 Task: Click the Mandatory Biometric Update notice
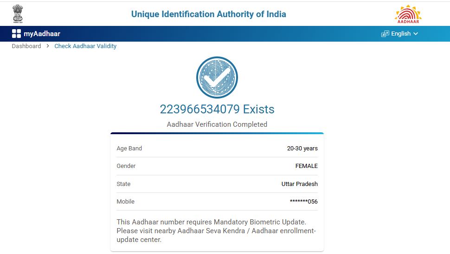pyautogui.click(x=216, y=231)
